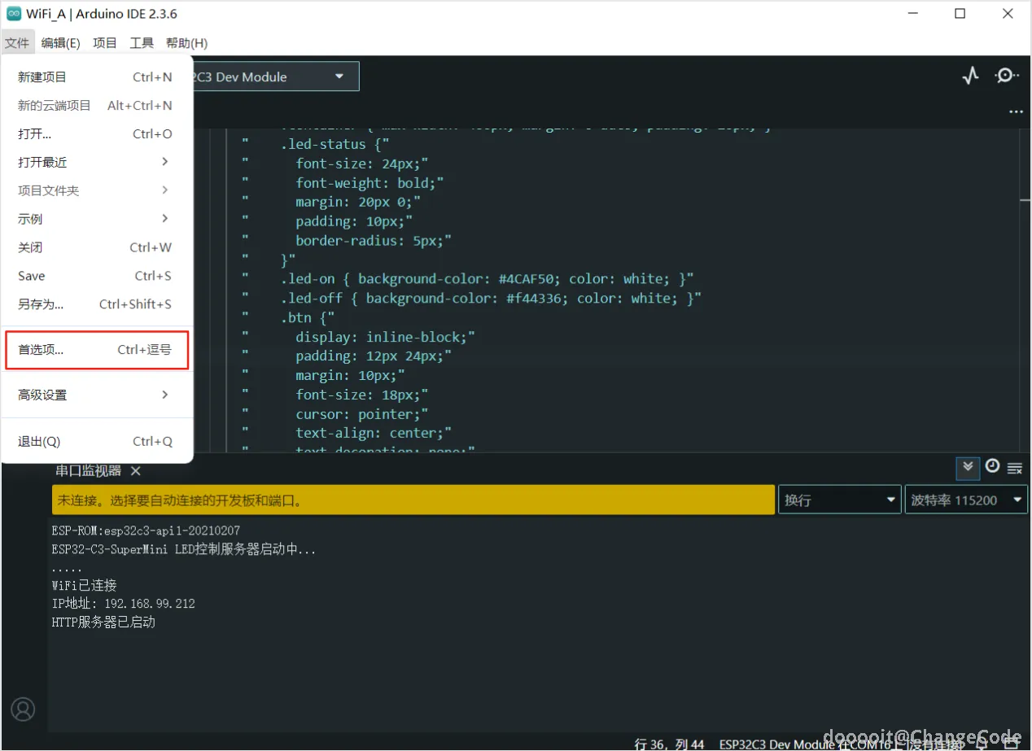Click the 'display: inline-block;' code line
The image size is (1032, 751).
(385, 336)
